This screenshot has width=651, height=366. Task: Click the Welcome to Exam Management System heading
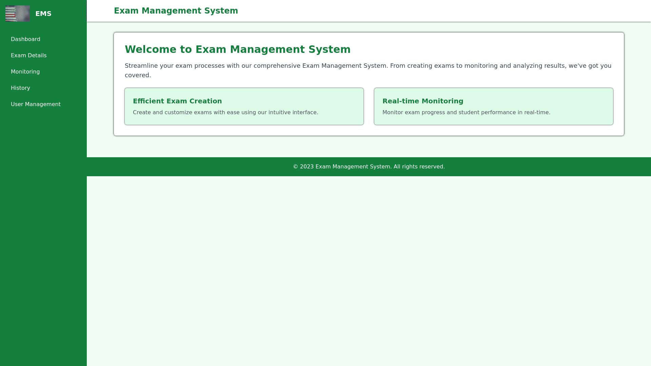(x=237, y=49)
